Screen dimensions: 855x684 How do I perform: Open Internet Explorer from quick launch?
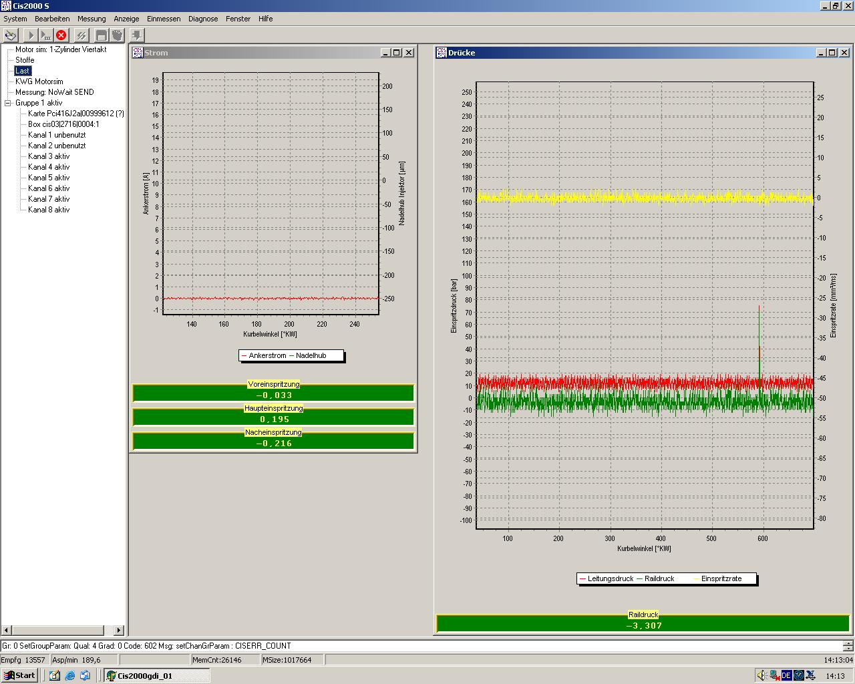point(70,675)
